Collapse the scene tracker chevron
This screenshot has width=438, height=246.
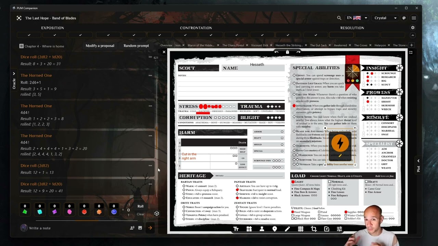[x=413, y=35]
